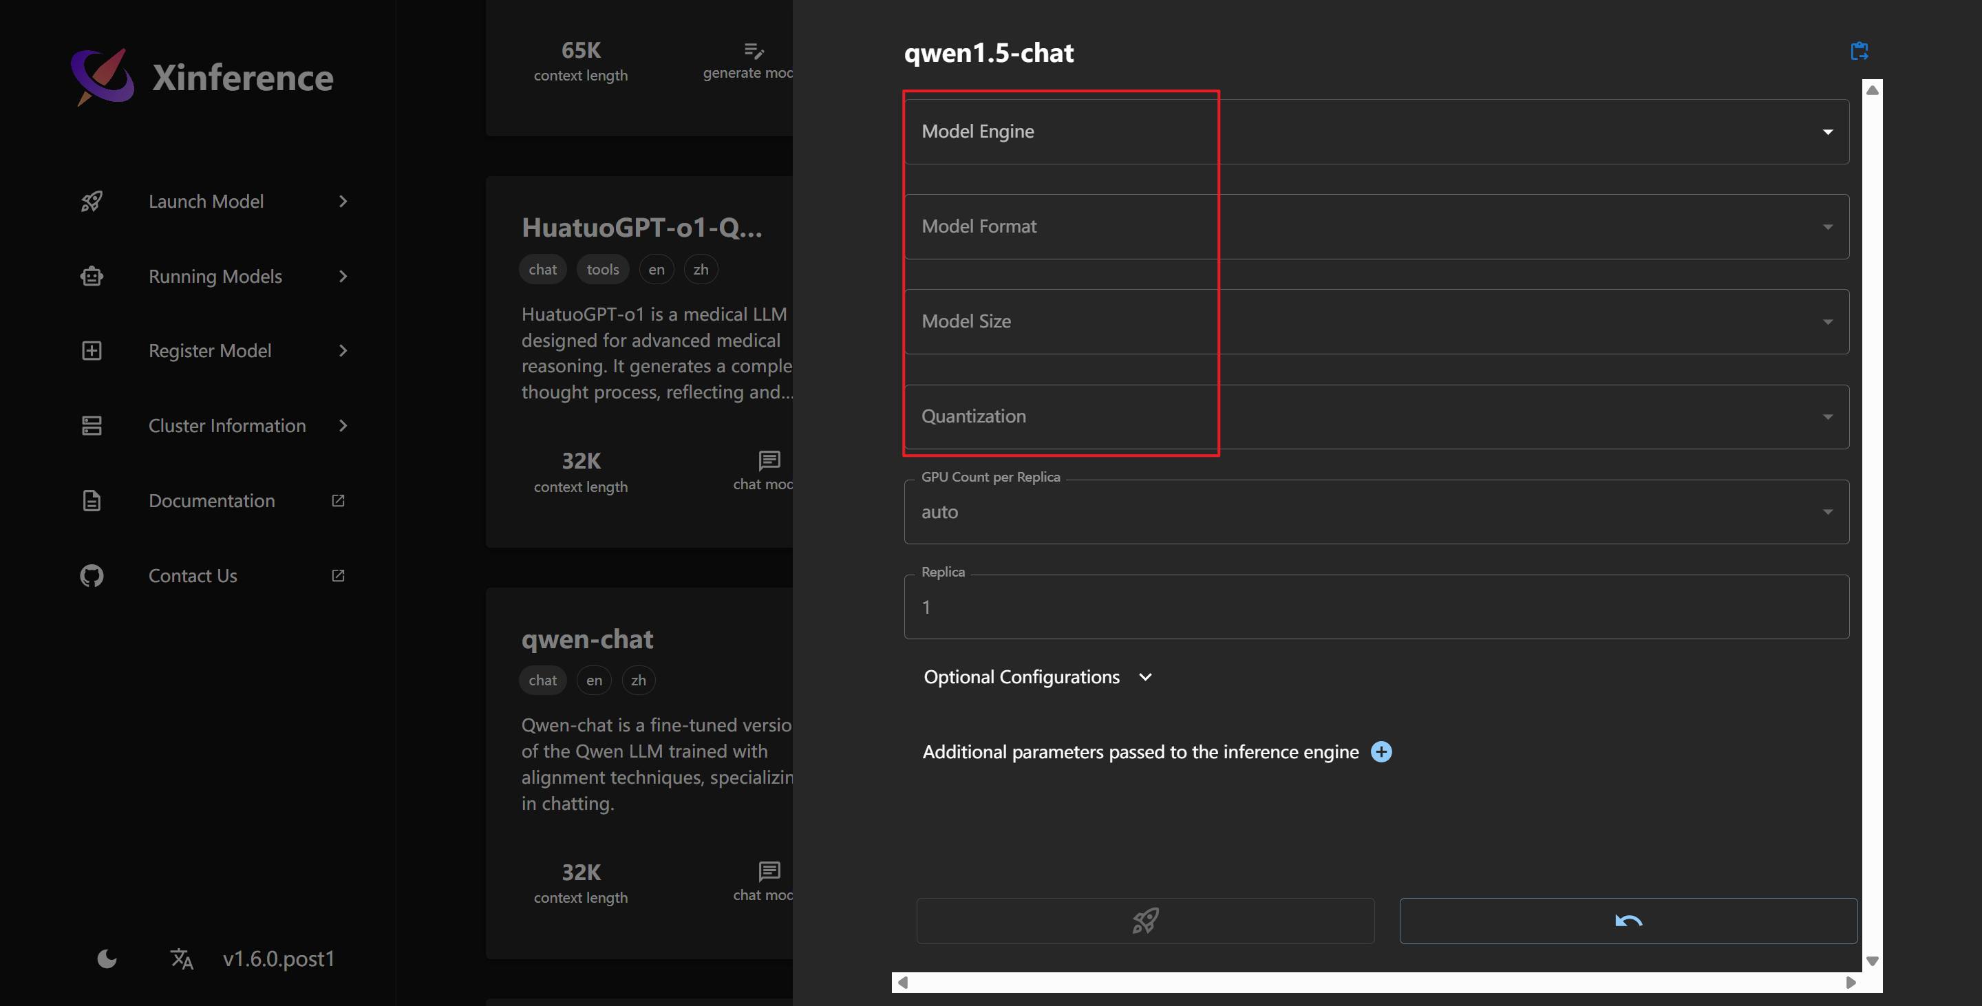Click the undo arrow back button
Screen dimensions: 1982x1006
point(1628,921)
